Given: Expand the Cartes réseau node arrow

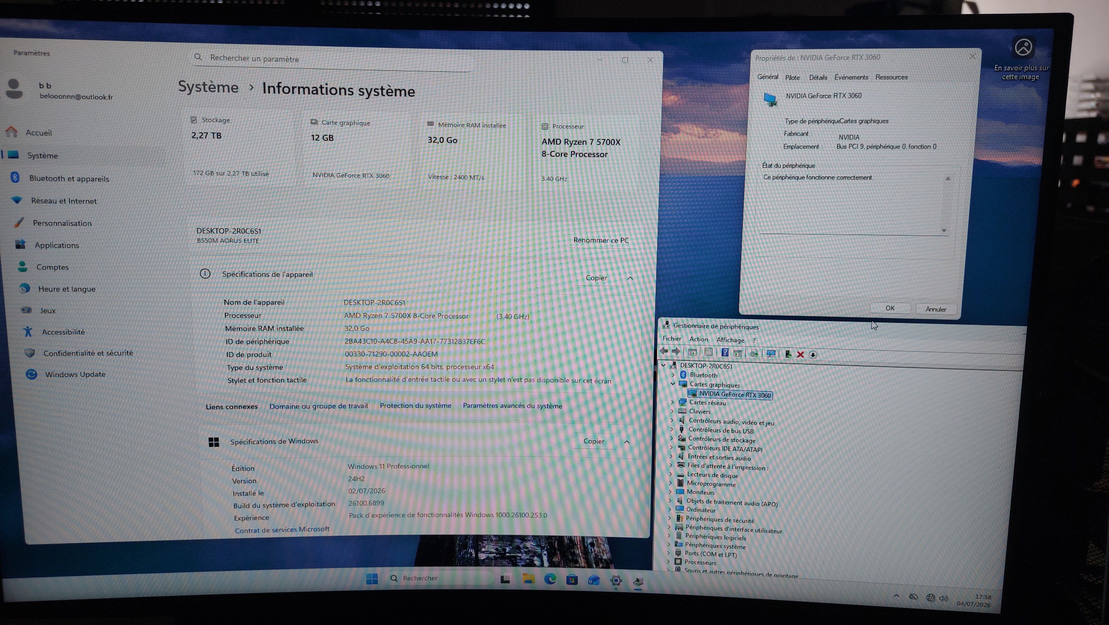Looking at the screenshot, I should pyautogui.click(x=672, y=402).
